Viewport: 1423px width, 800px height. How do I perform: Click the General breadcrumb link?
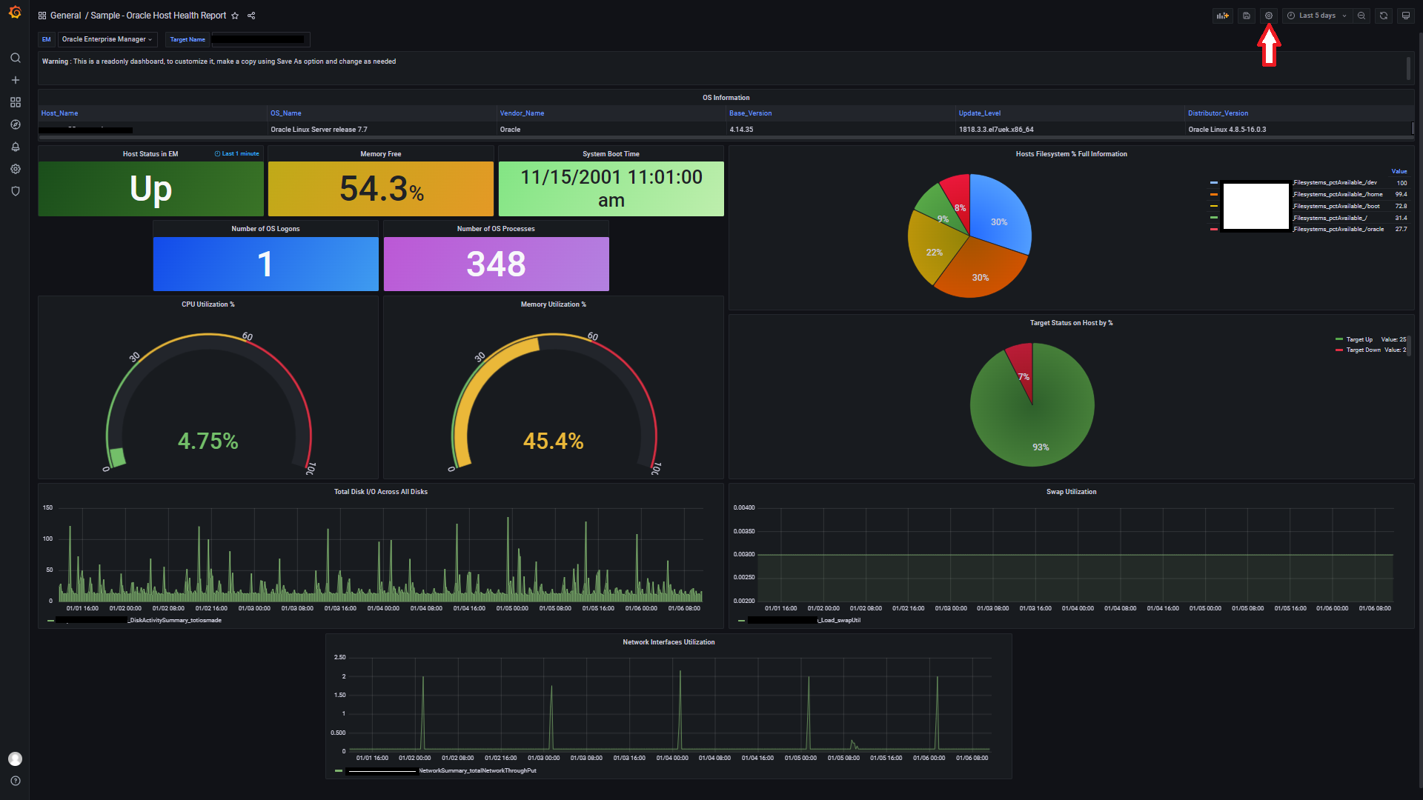pyautogui.click(x=65, y=16)
